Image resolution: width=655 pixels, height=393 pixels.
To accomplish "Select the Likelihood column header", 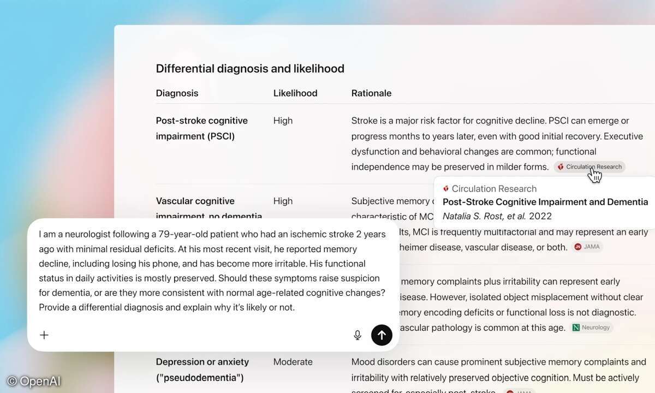I will 295,93.
